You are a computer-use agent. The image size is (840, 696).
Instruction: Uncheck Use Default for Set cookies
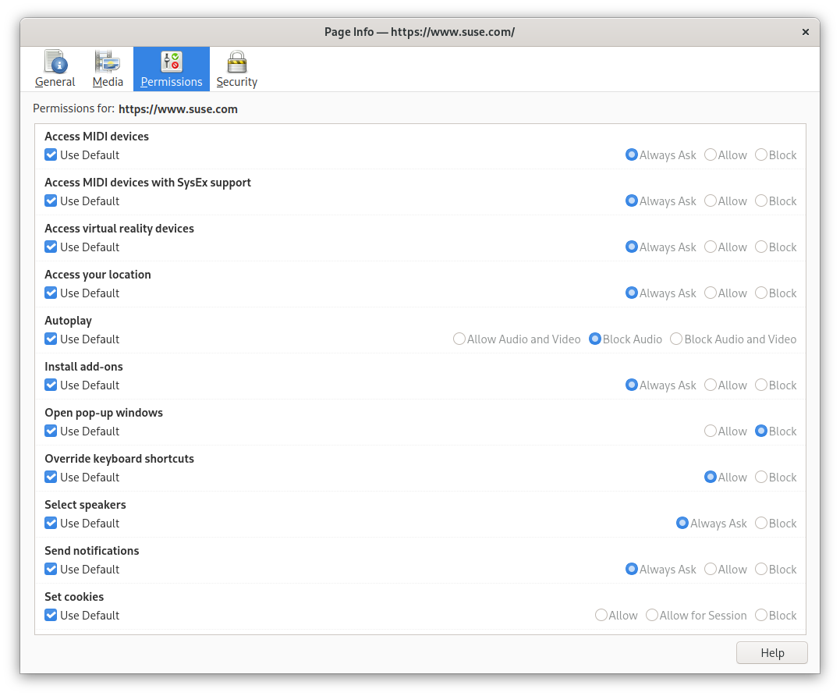point(51,616)
